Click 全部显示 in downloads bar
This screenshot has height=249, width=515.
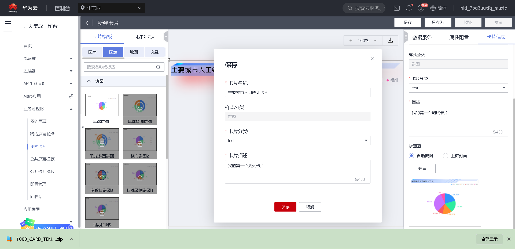(490, 239)
